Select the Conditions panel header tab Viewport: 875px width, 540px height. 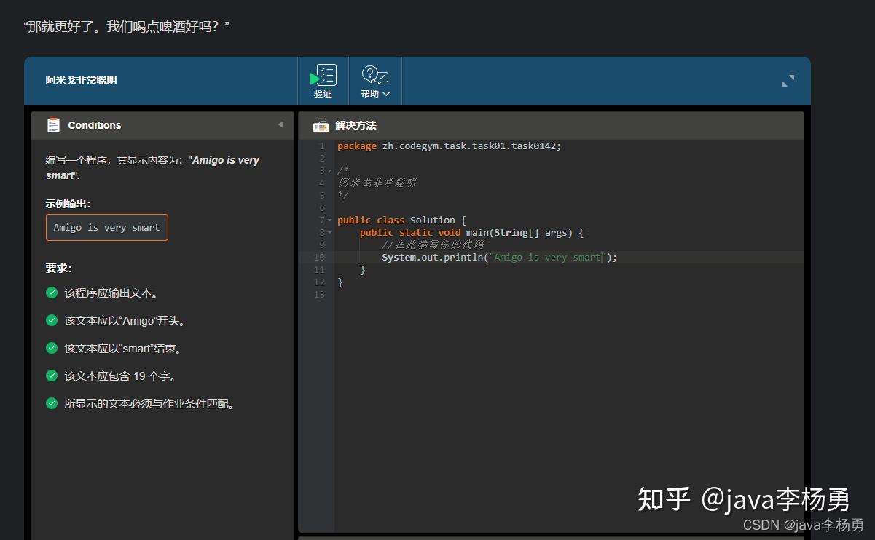click(x=95, y=124)
